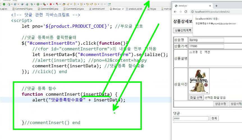Click the 상품명 input containing Spring
Image resolution: width=242 pixels, height=140 pixels.
[206, 40]
